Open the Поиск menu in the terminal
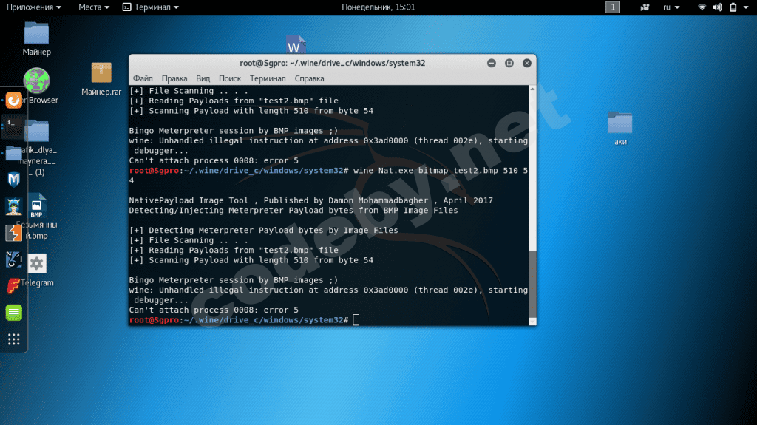The image size is (757, 425). 230,78
